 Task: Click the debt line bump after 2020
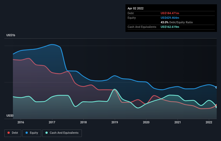pos(154,96)
